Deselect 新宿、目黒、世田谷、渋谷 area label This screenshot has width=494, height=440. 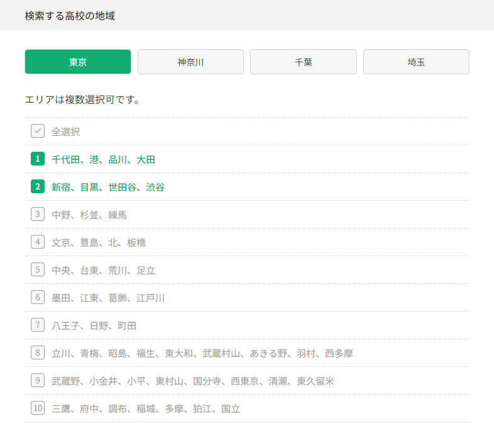click(108, 188)
